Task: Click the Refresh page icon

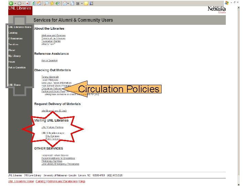Action: tap(33, 3)
